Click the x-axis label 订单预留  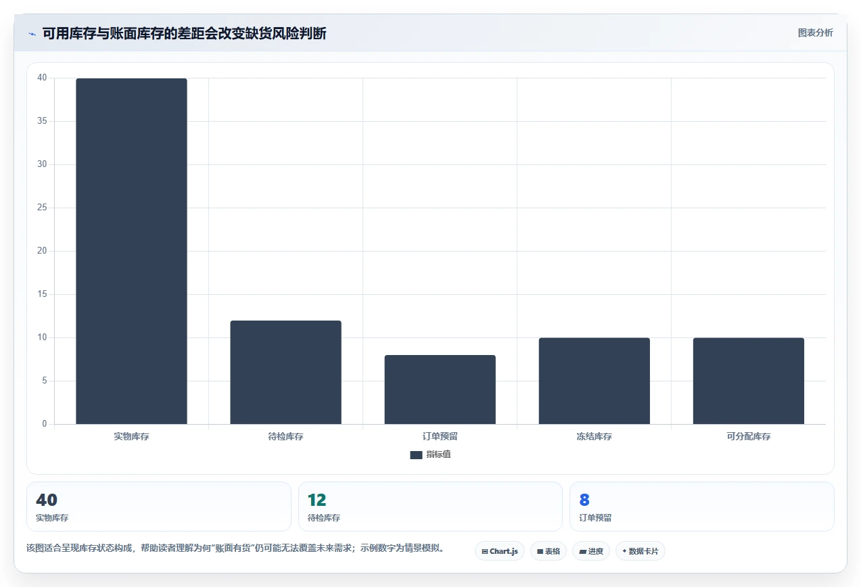[440, 437]
